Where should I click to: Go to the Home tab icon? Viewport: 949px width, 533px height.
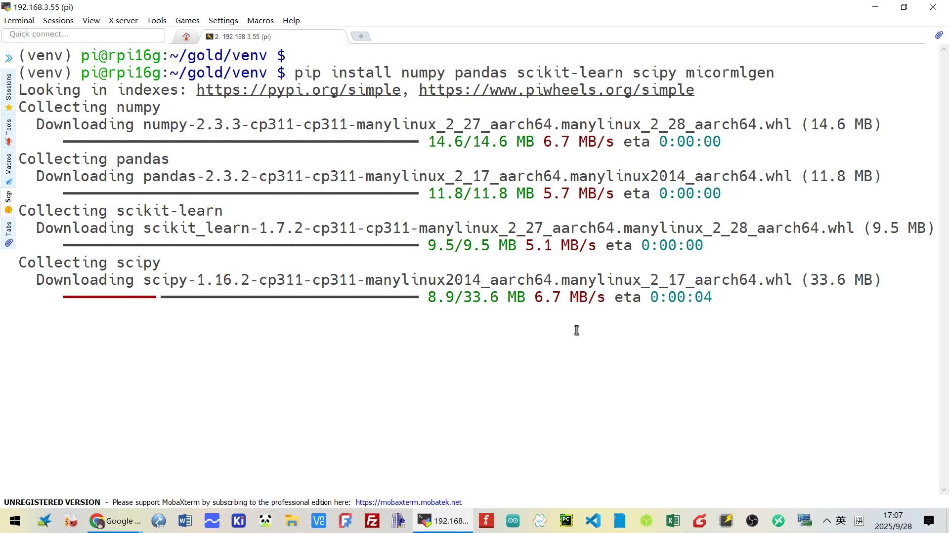186,37
